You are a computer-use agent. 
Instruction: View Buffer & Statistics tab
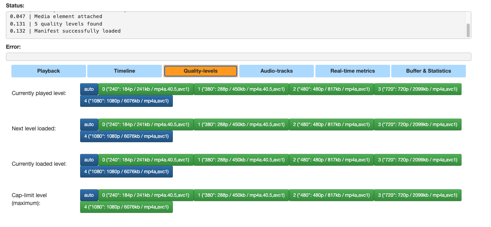point(428,71)
